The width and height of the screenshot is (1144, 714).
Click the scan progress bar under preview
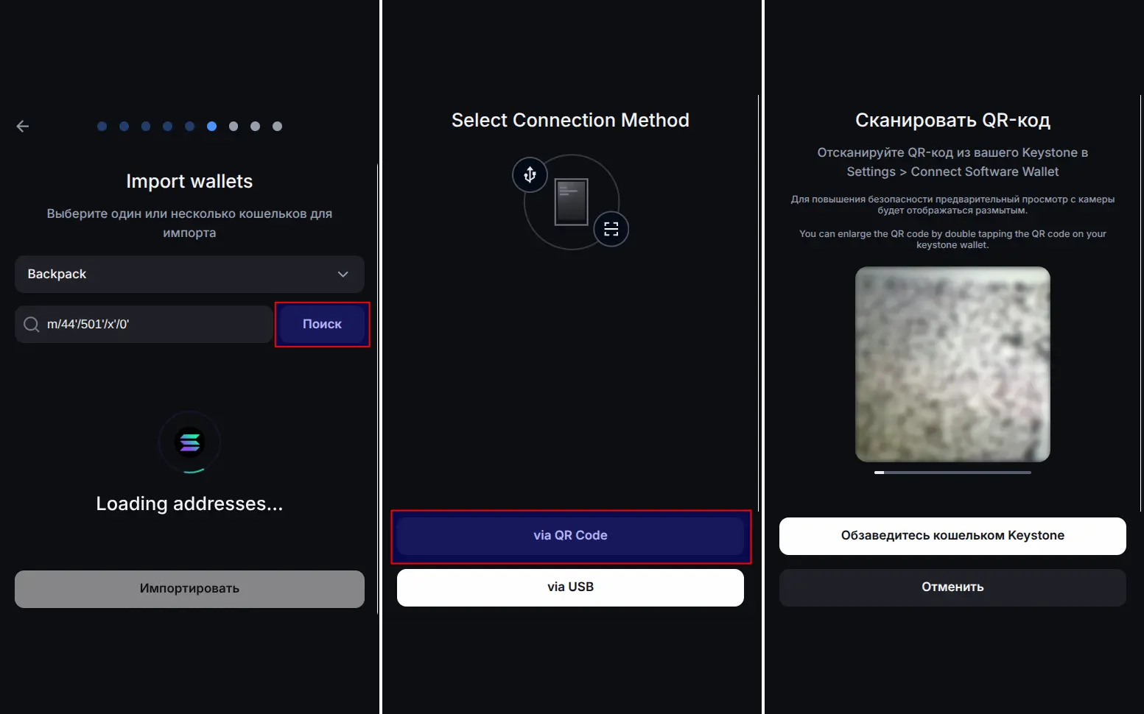952,473
